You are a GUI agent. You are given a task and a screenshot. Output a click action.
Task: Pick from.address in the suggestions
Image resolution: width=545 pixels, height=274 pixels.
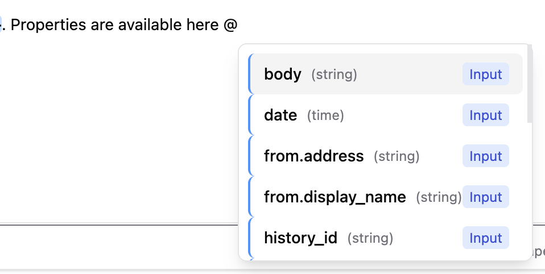[313, 156]
